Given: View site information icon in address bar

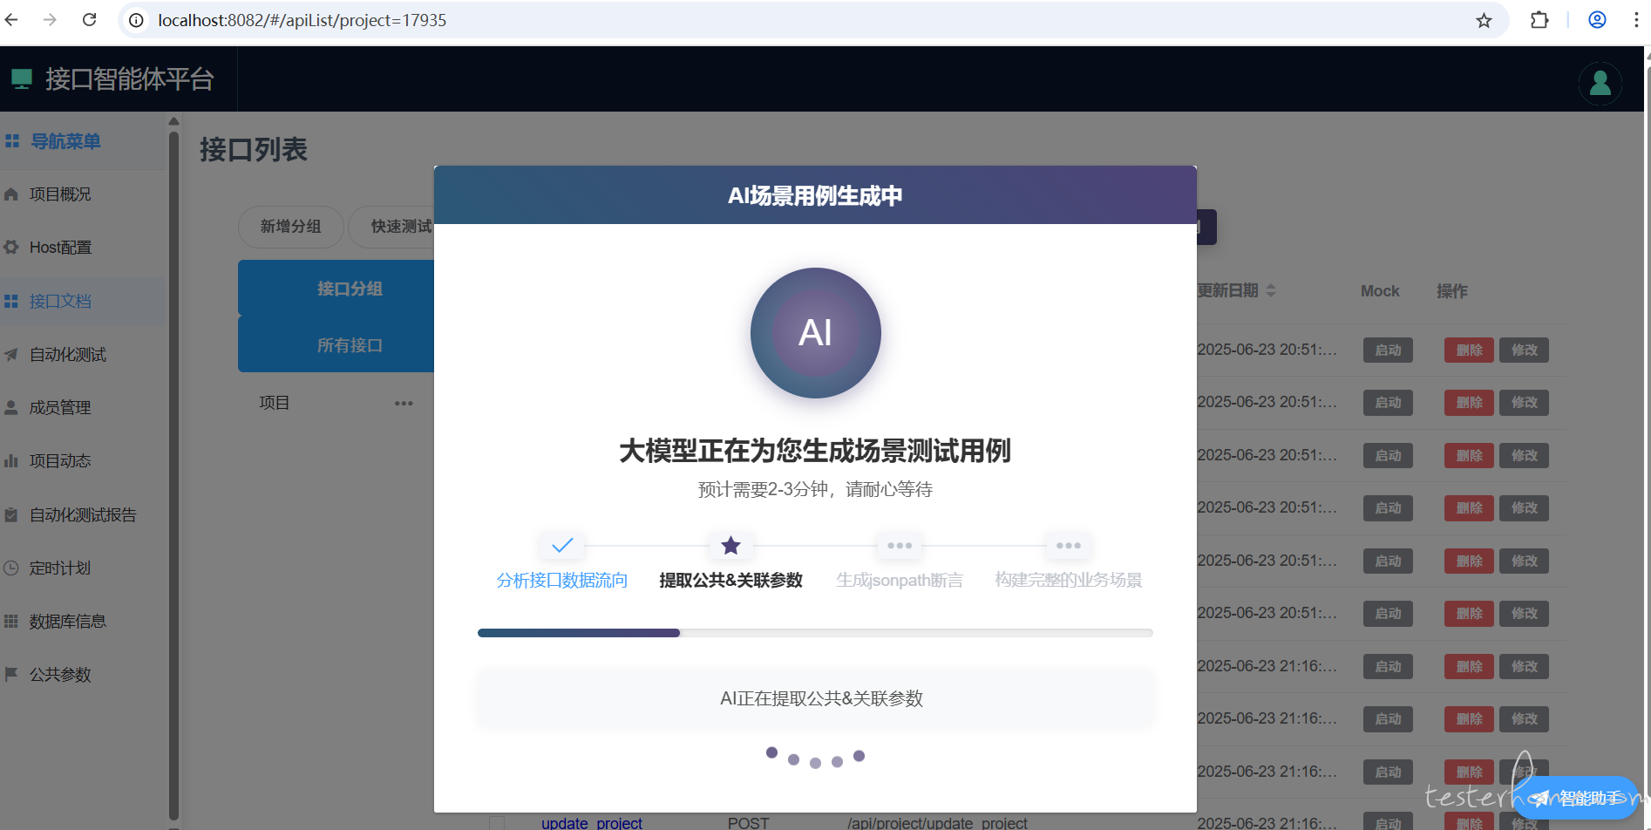Looking at the screenshot, I should pos(137,20).
